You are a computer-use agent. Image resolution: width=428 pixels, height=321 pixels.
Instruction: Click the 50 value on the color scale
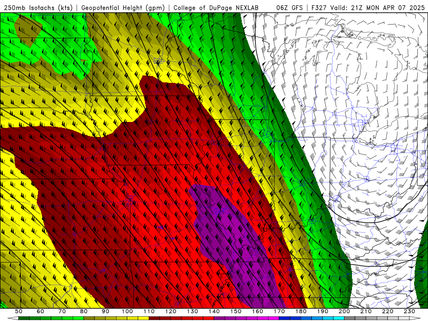pos(19,311)
